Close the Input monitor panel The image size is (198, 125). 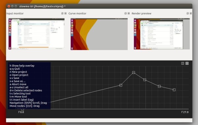pyautogui.click(x=65, y=13)
